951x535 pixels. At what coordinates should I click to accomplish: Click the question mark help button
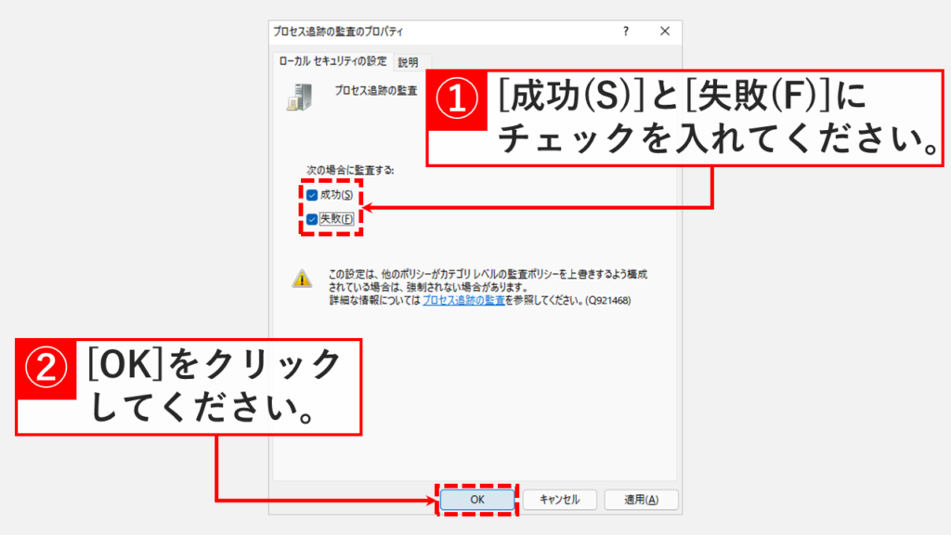[626, 32]
